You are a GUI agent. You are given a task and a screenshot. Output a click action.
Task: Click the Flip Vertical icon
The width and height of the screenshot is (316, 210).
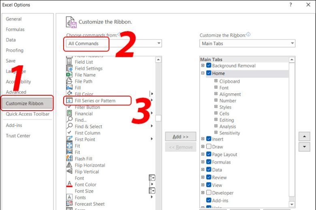[x=69, y=171]
